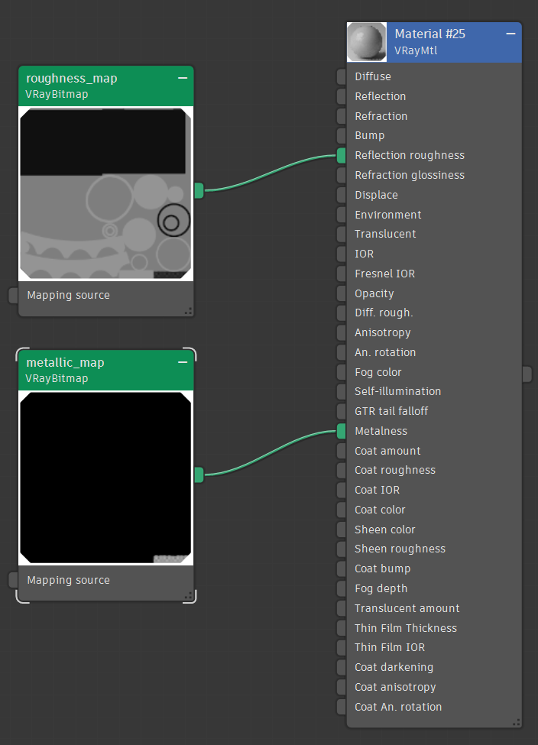Viewport: 538px width, 745px height.
Task: Click the Material #25 output socket
Action: click(x=527, y=373)
